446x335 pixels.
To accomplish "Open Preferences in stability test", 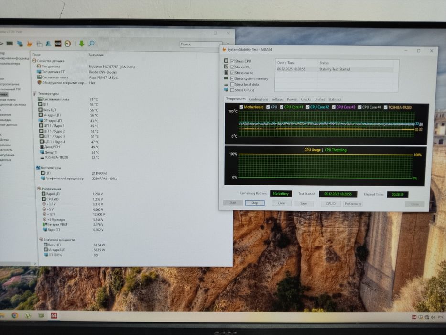I will pyautogui.click(x=353, y=204).
